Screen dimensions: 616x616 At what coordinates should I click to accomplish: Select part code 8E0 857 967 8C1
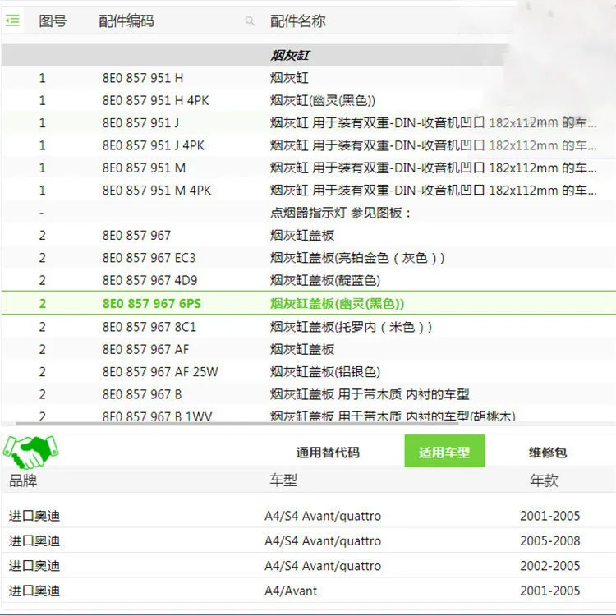coord(149,327)
